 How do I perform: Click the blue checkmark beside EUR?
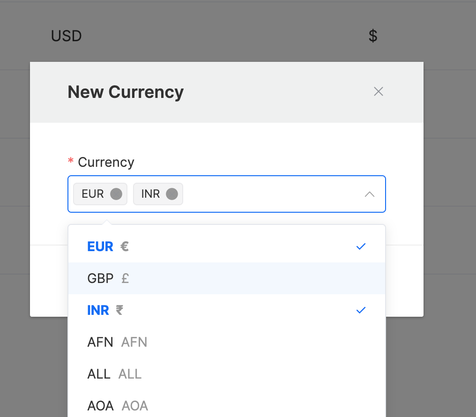point(361,246)
